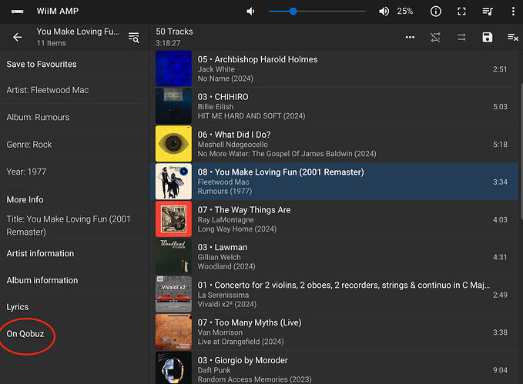Click the 25% volume readout
Screen dimensions: 523x384
coord(404,12)
